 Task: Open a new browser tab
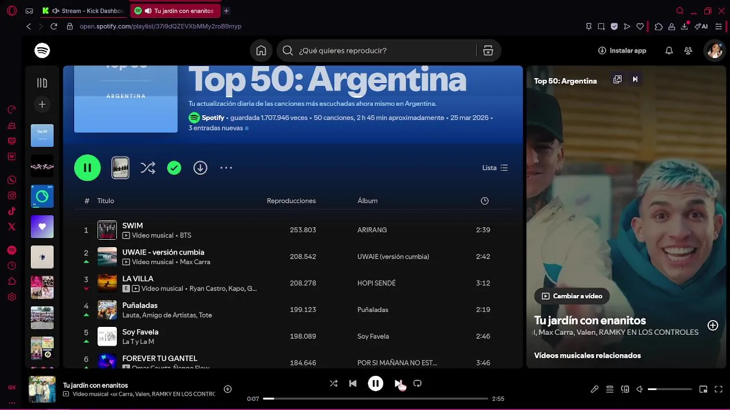tap(226, 11)
